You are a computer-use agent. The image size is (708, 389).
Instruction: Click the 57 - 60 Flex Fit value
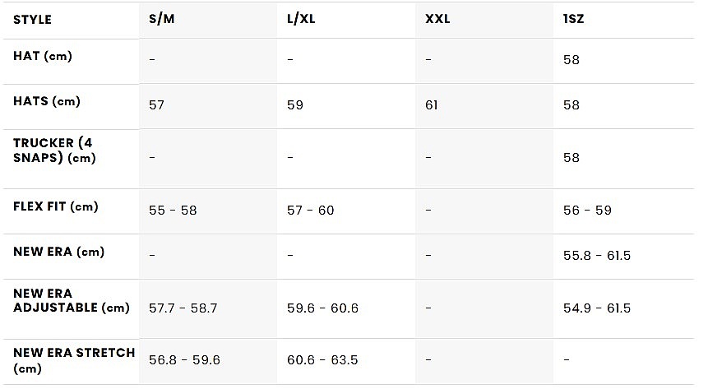point(311,211)
